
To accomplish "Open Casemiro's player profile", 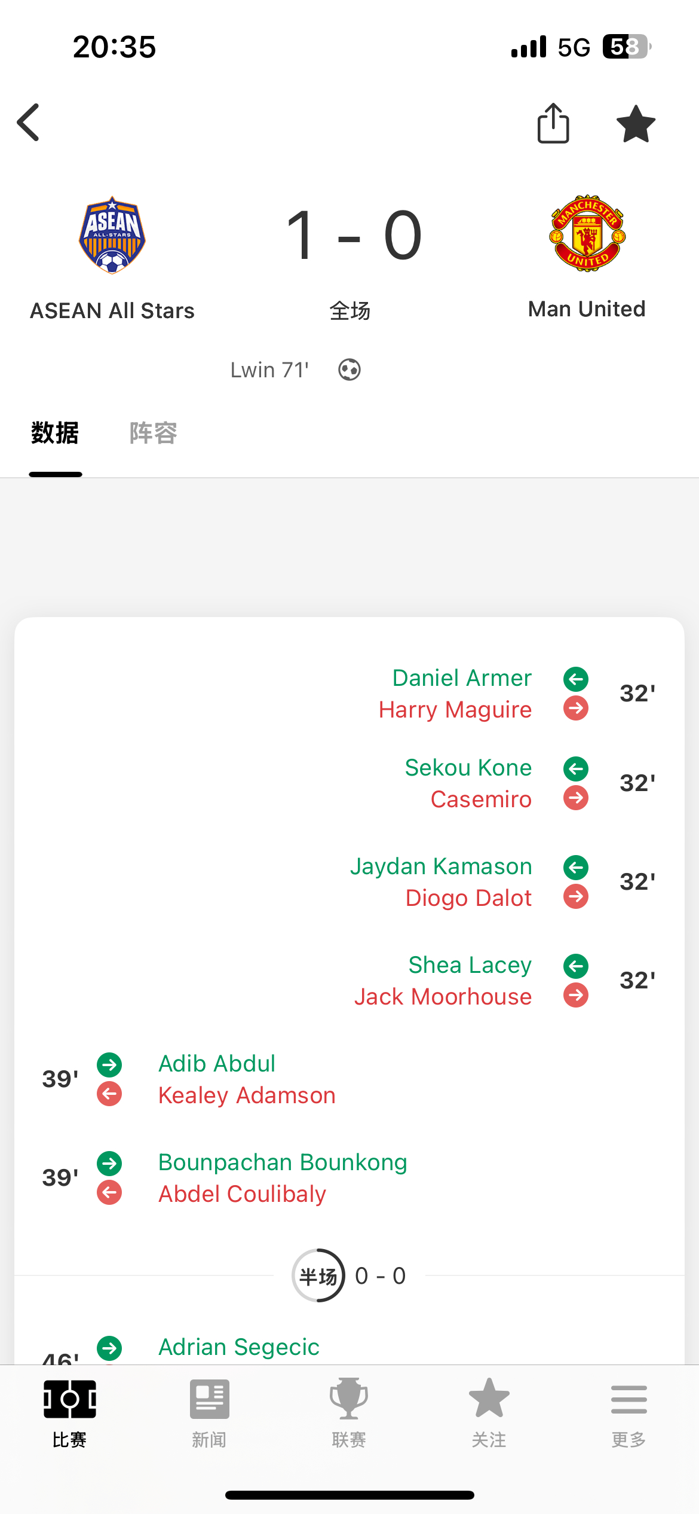I will pyautogui.click(x=481, y=799).
